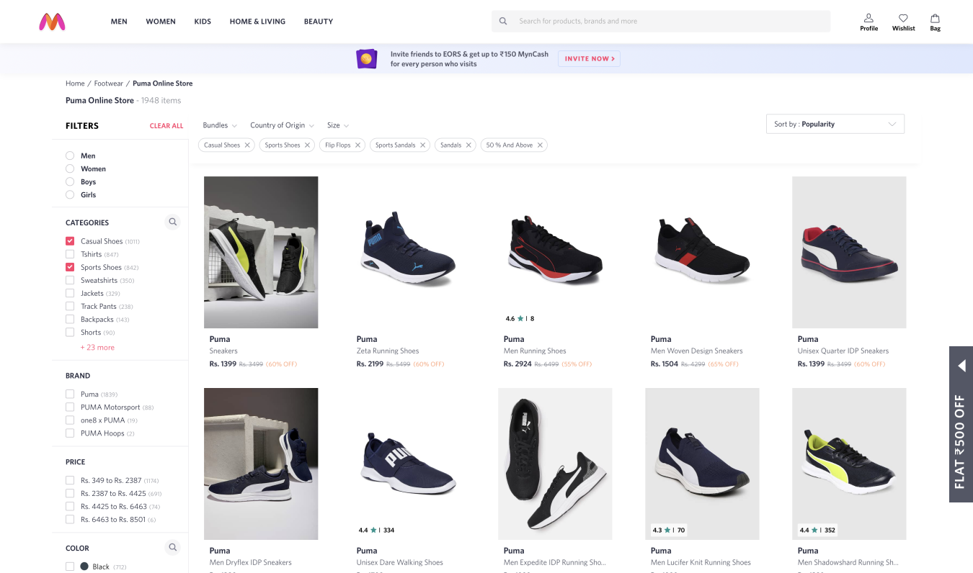Remove the Sports Shoes filter chip
Screen dimensions: 973x573
coord(307,145)
